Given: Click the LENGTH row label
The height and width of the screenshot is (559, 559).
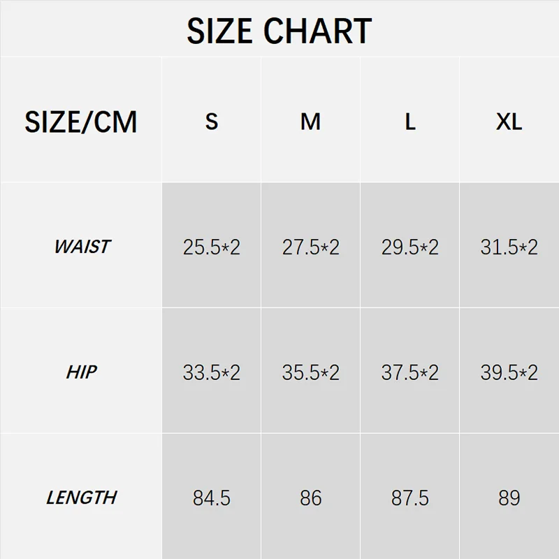Looking at the screenshot, I should pos(82,498).
